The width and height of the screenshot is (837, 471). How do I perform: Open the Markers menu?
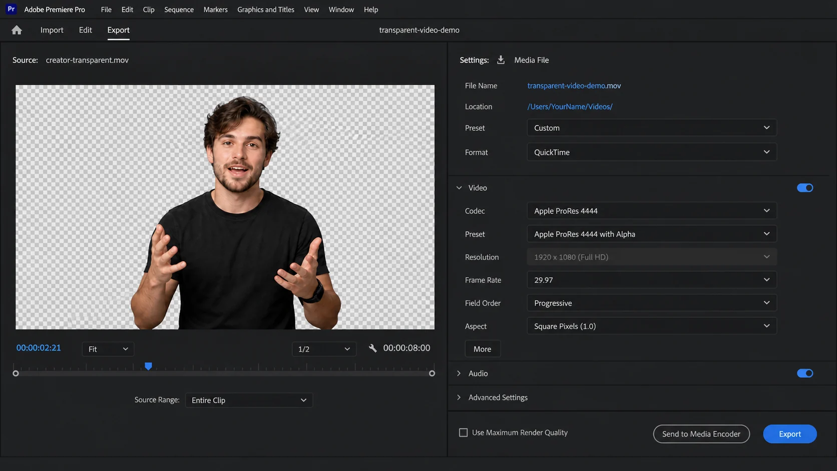215,10
